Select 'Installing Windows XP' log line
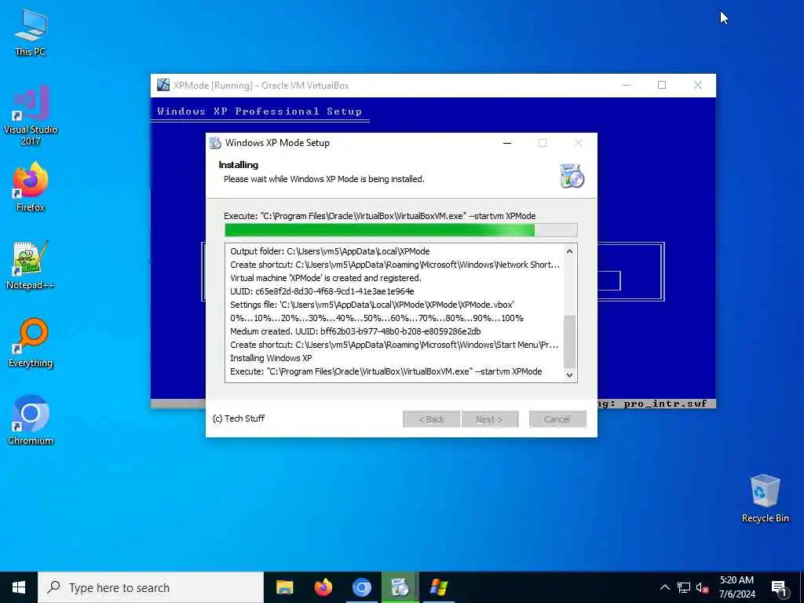The width and height of the screenshot is (804, 603). coord(271,358)
